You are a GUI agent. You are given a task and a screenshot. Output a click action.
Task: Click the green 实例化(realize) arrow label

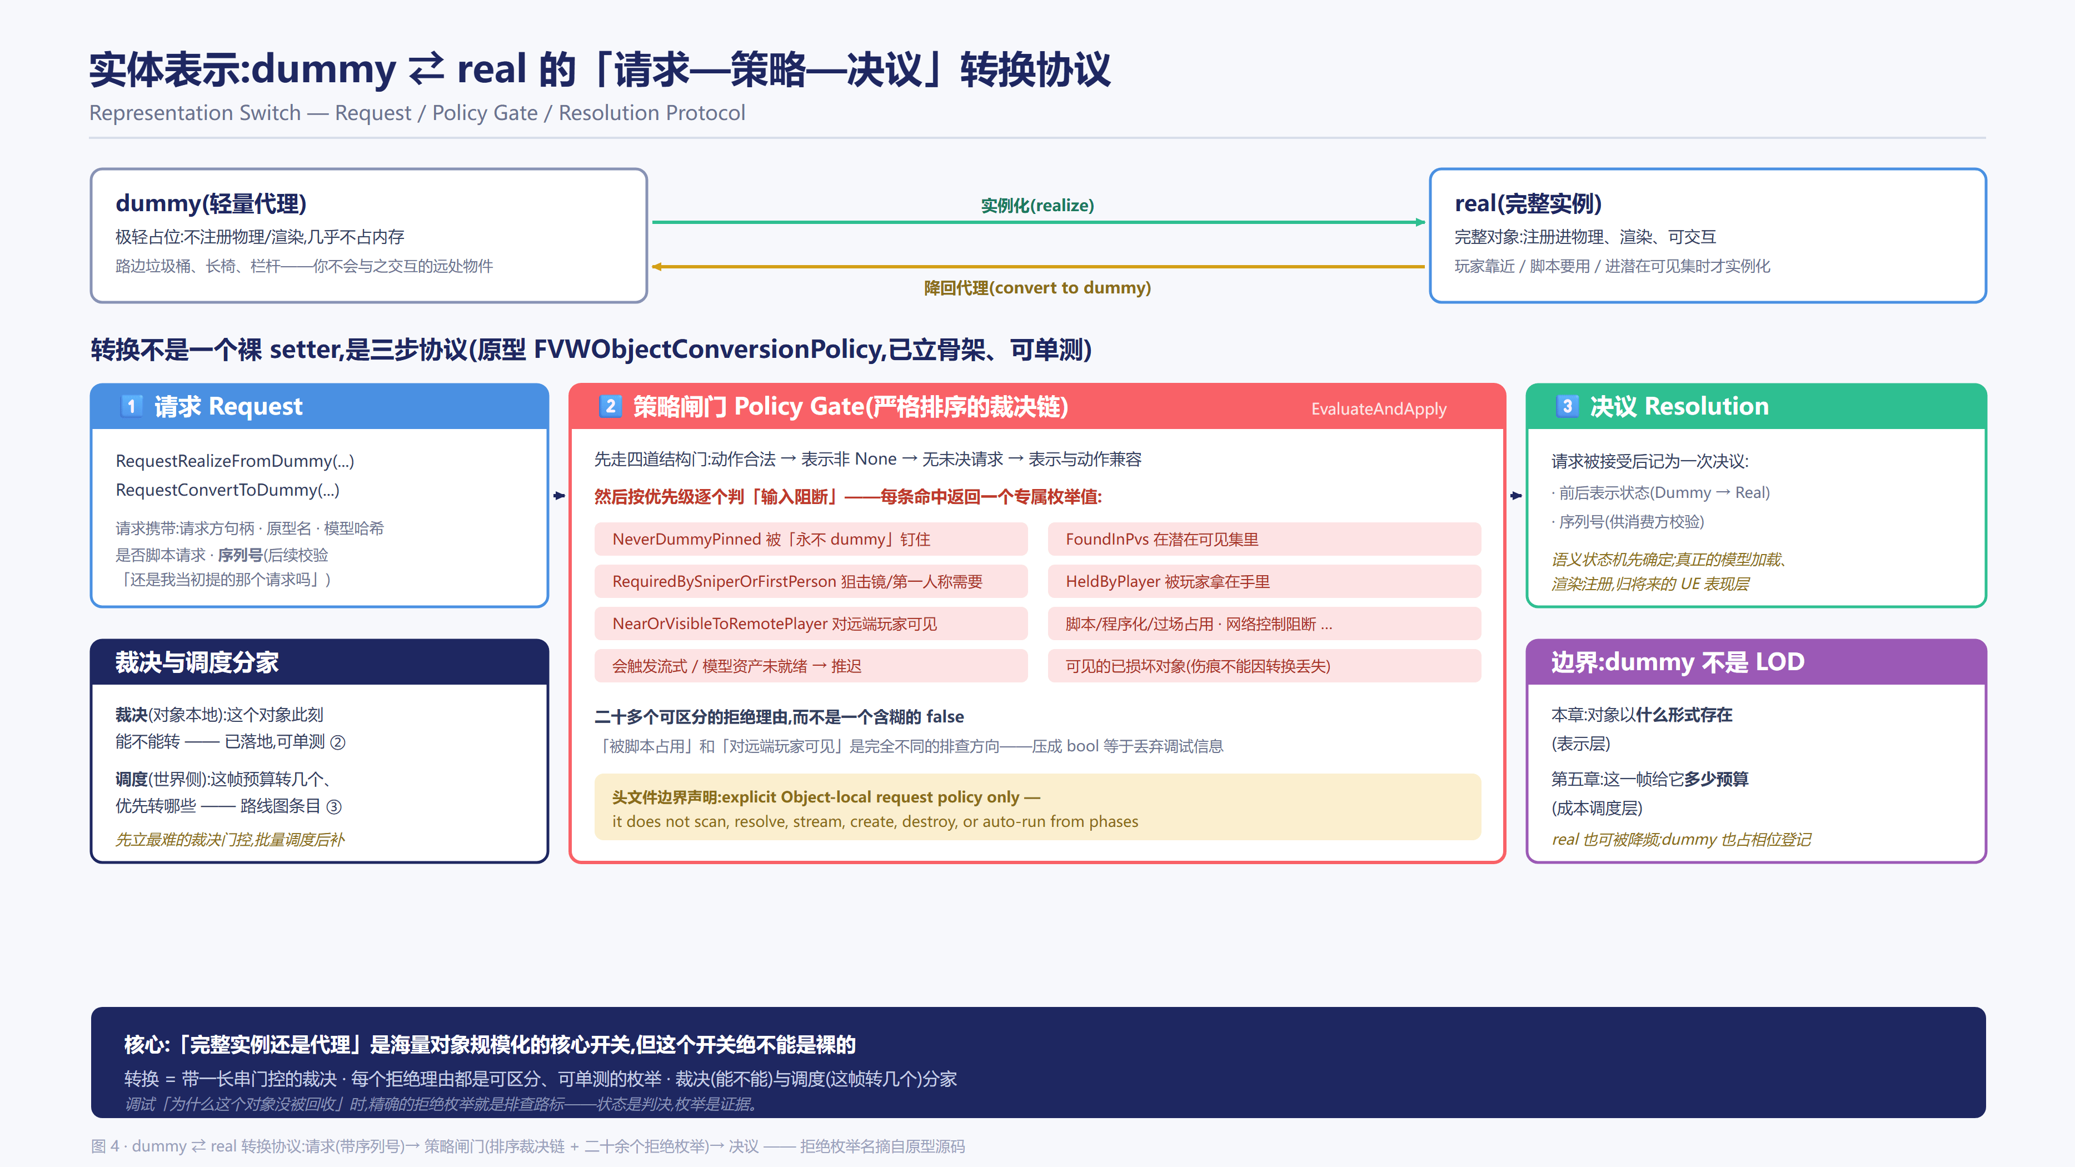pos(1037,206)
